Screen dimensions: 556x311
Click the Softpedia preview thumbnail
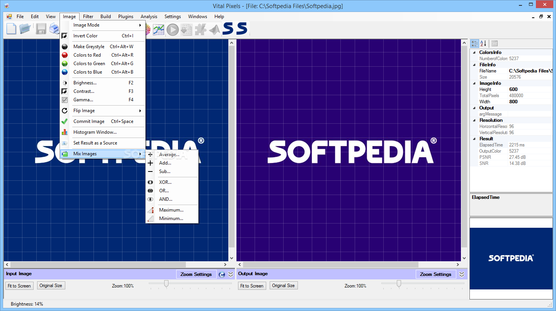pyautogui.click(x=511, y=259)
